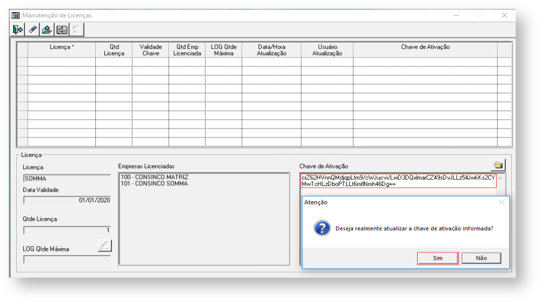This screenshot has width=541, height=303.
Task: Click the window icon in Manutenção de Licenças title bar
Action: tap(15, 15)
